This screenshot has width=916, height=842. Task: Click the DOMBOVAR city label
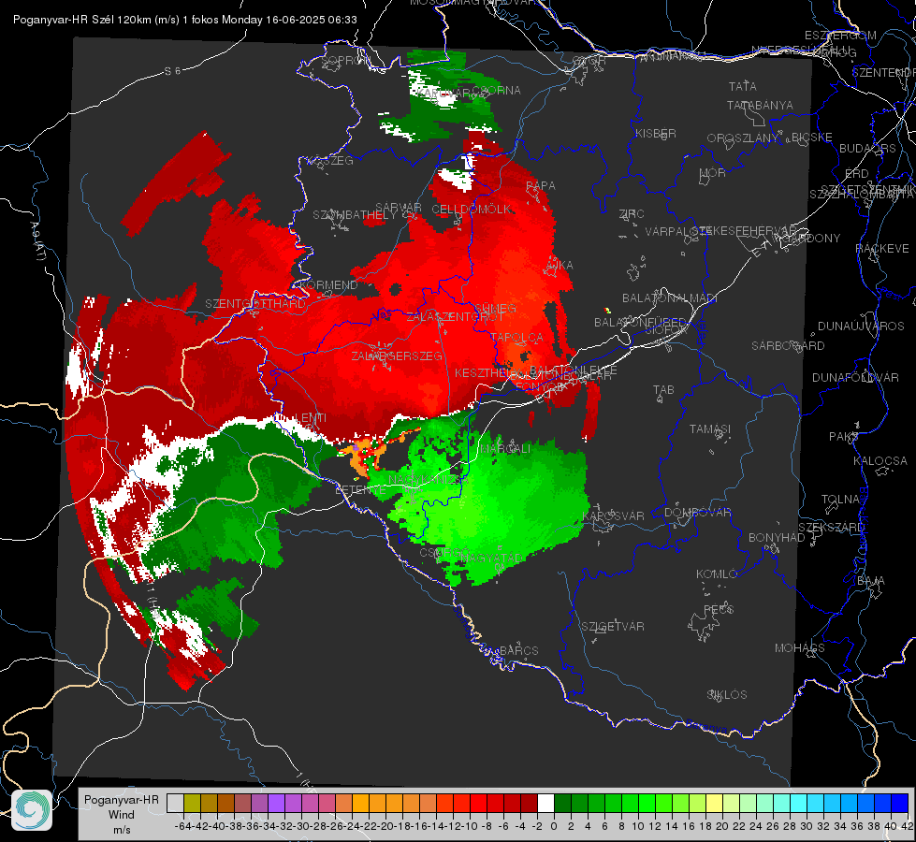click(x=697, y=512)
